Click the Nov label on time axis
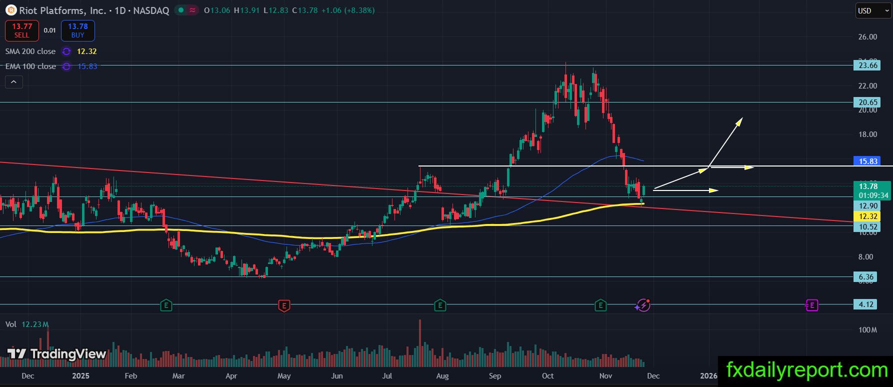This screenshot has width=893, height=387. 606,375
